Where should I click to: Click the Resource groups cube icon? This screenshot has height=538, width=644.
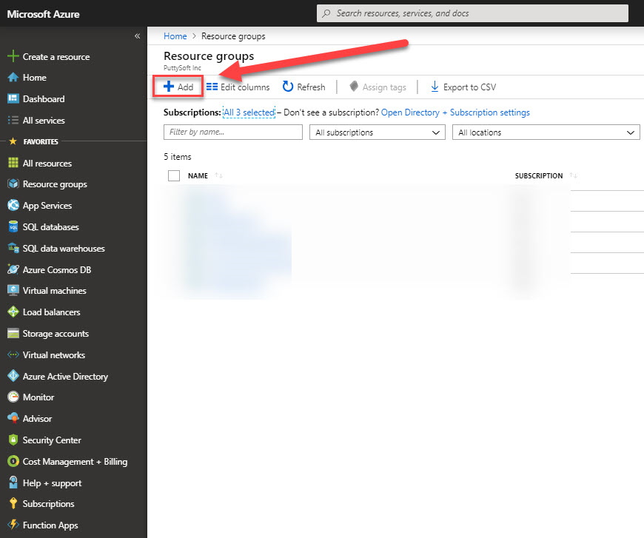[13, 184]
